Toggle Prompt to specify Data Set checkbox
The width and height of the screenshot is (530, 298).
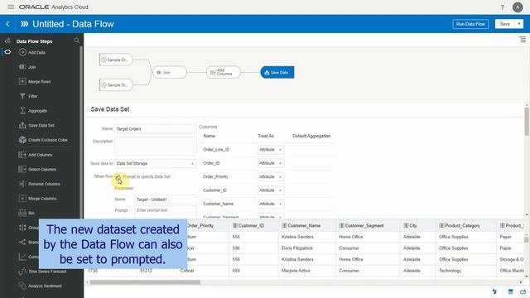click(118, 176)
